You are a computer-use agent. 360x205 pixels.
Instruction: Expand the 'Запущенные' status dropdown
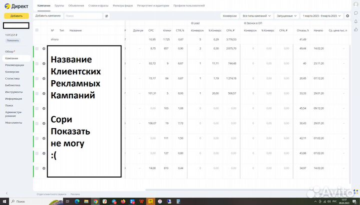pos(286,16)
